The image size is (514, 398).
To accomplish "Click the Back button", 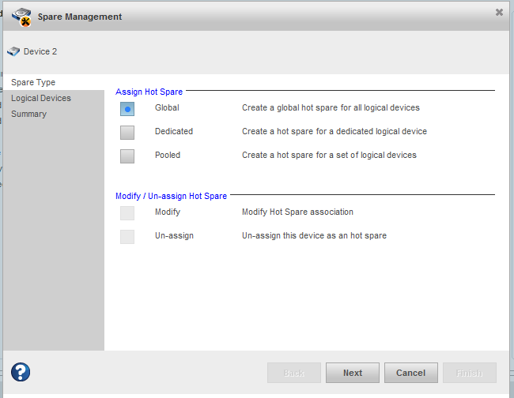I will coord(294,373).
